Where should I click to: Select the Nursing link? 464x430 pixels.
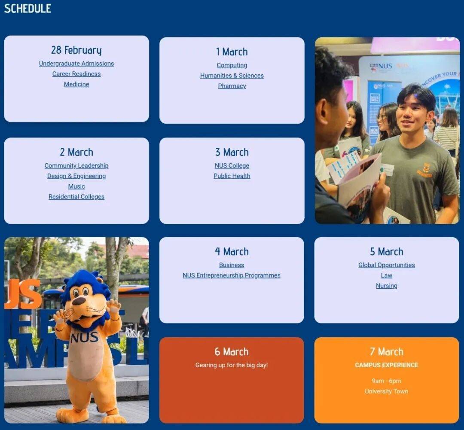click(x=387, y=286)
